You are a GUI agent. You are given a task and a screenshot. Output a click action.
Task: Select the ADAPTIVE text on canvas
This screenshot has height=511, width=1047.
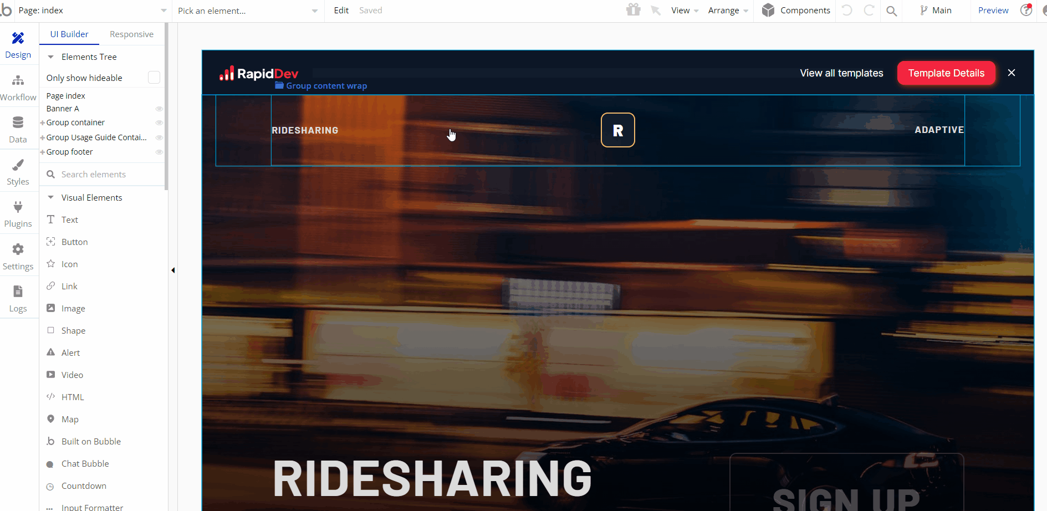(x=939, y=130)
